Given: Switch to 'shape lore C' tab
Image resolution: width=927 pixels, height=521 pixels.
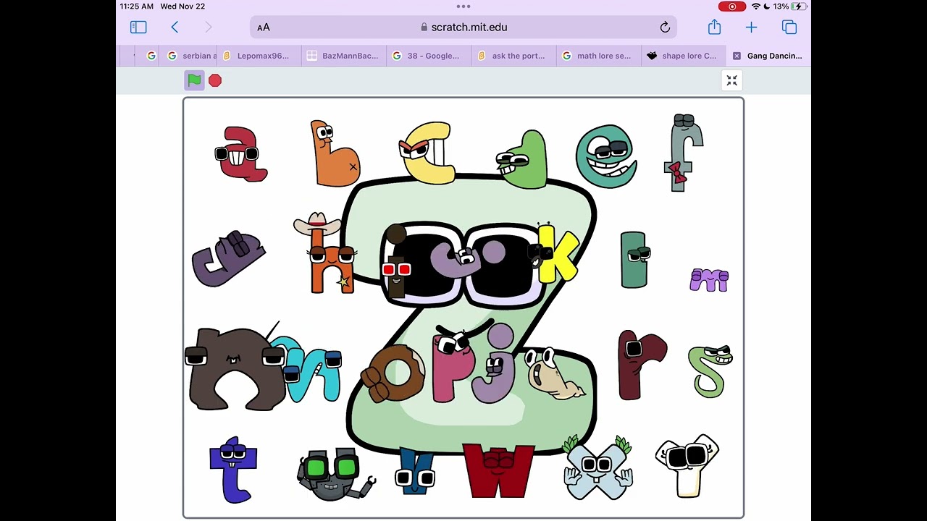Looking at the screenshot, I should tap(683, 56).
